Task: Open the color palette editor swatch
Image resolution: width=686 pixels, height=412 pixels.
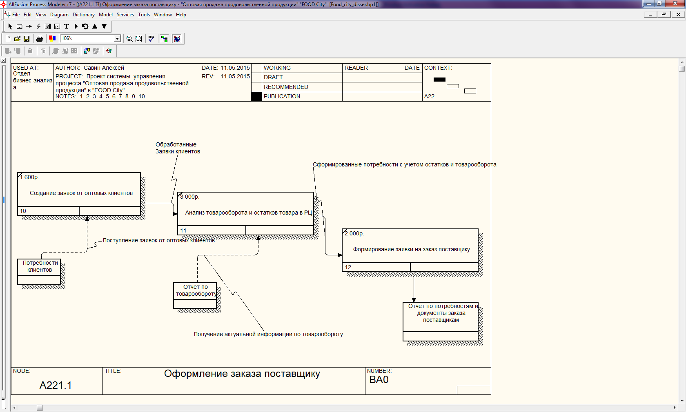Action: [52, 39]
